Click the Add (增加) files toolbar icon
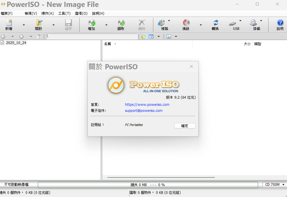The image size is (287, 197). click(92, 23)
